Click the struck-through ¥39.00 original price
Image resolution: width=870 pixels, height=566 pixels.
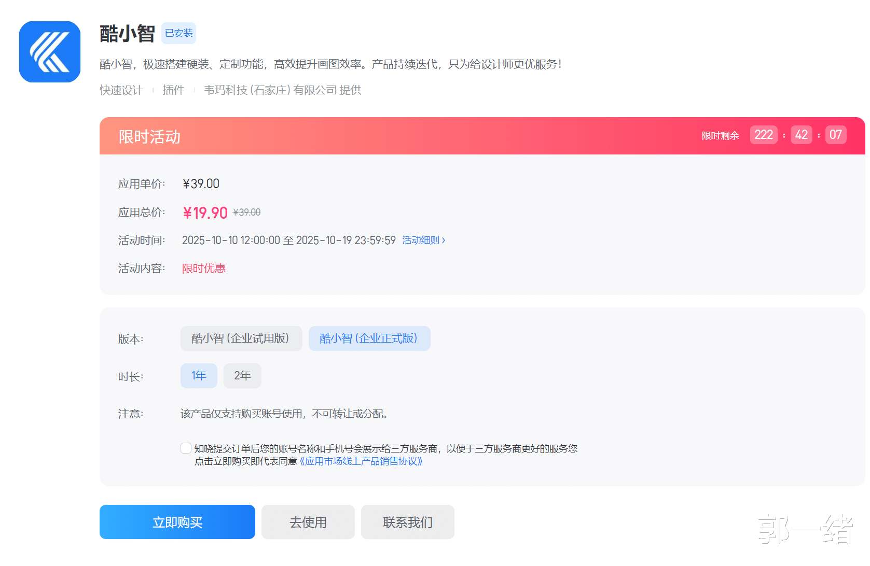[247, 213]
